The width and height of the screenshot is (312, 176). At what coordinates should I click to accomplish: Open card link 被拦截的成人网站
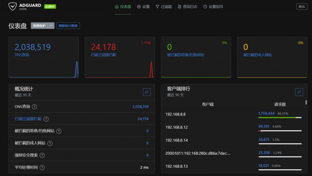pos(257,55)
